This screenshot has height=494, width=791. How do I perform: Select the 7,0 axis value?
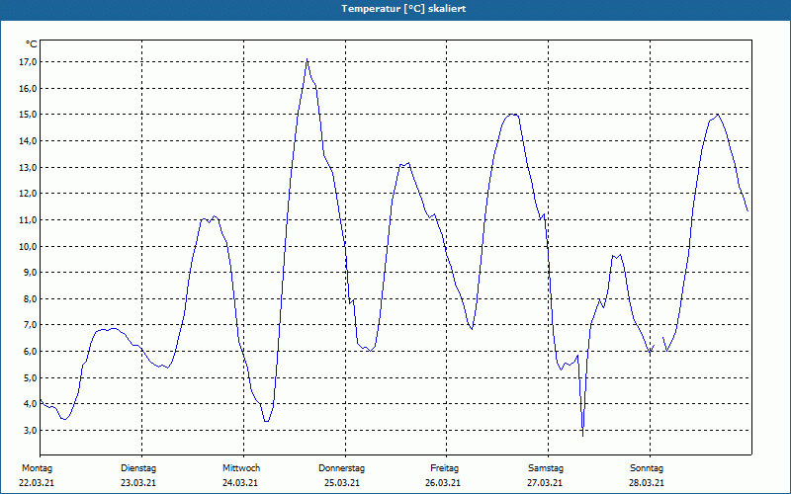click(30, 325)
